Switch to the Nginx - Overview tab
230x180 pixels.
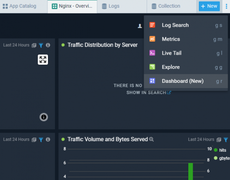pyautogui.click(x=72, y=6)
